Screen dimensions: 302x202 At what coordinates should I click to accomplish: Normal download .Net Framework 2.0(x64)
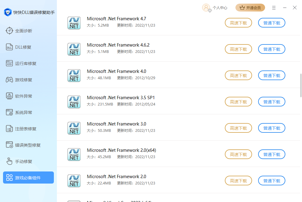point(272,155)
